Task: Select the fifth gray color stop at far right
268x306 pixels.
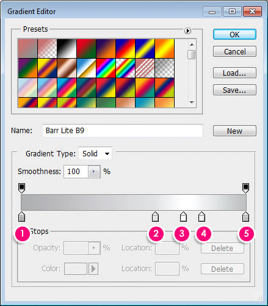Action: 245,216
